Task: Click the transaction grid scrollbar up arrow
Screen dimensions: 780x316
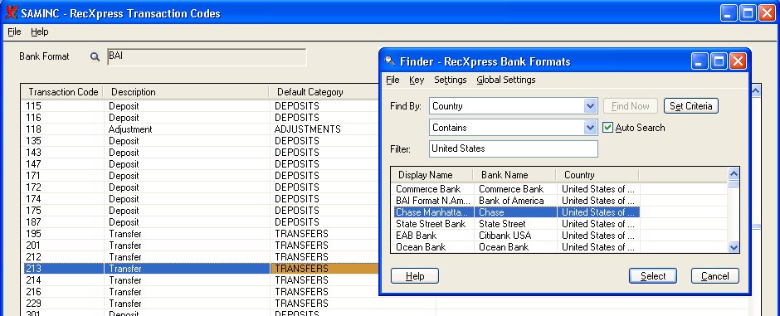Action: point(755,91)
